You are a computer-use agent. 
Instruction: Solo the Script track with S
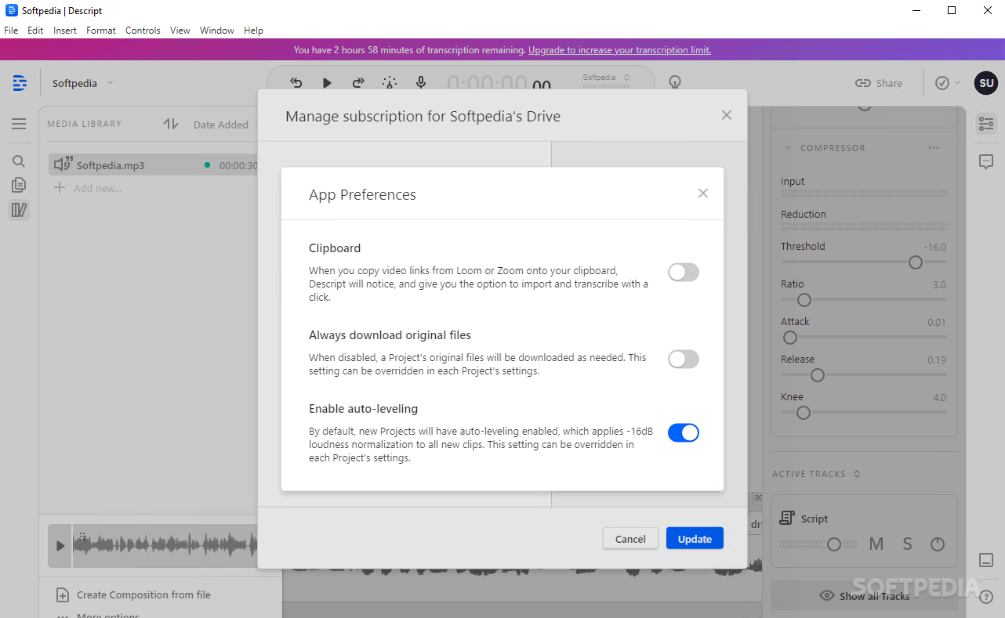pos(907,544)
